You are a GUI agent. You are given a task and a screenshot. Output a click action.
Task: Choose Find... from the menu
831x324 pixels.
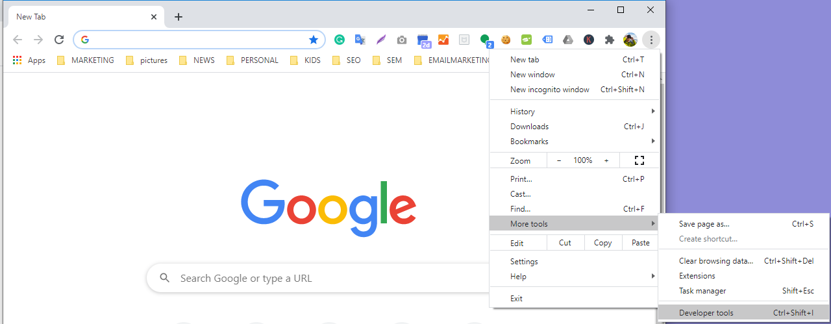[x=574, y=209]
